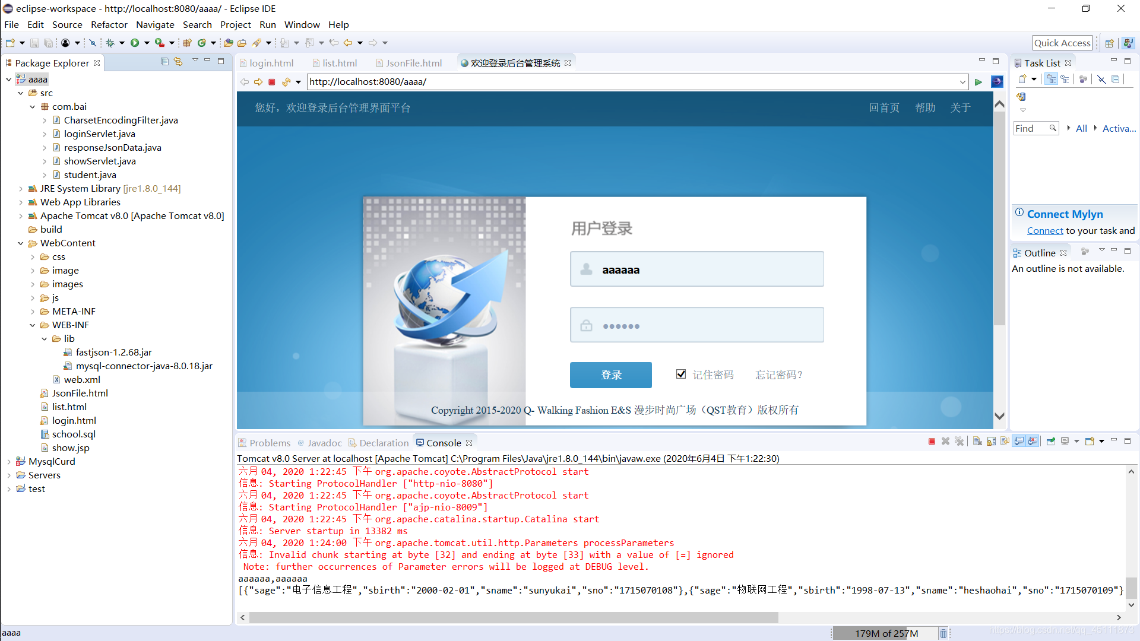This screenshot has width=1140, height=641.
Task: Check the 记住密码 remember password checkbox
Action: pyautogui.click(x=680, y=374)
